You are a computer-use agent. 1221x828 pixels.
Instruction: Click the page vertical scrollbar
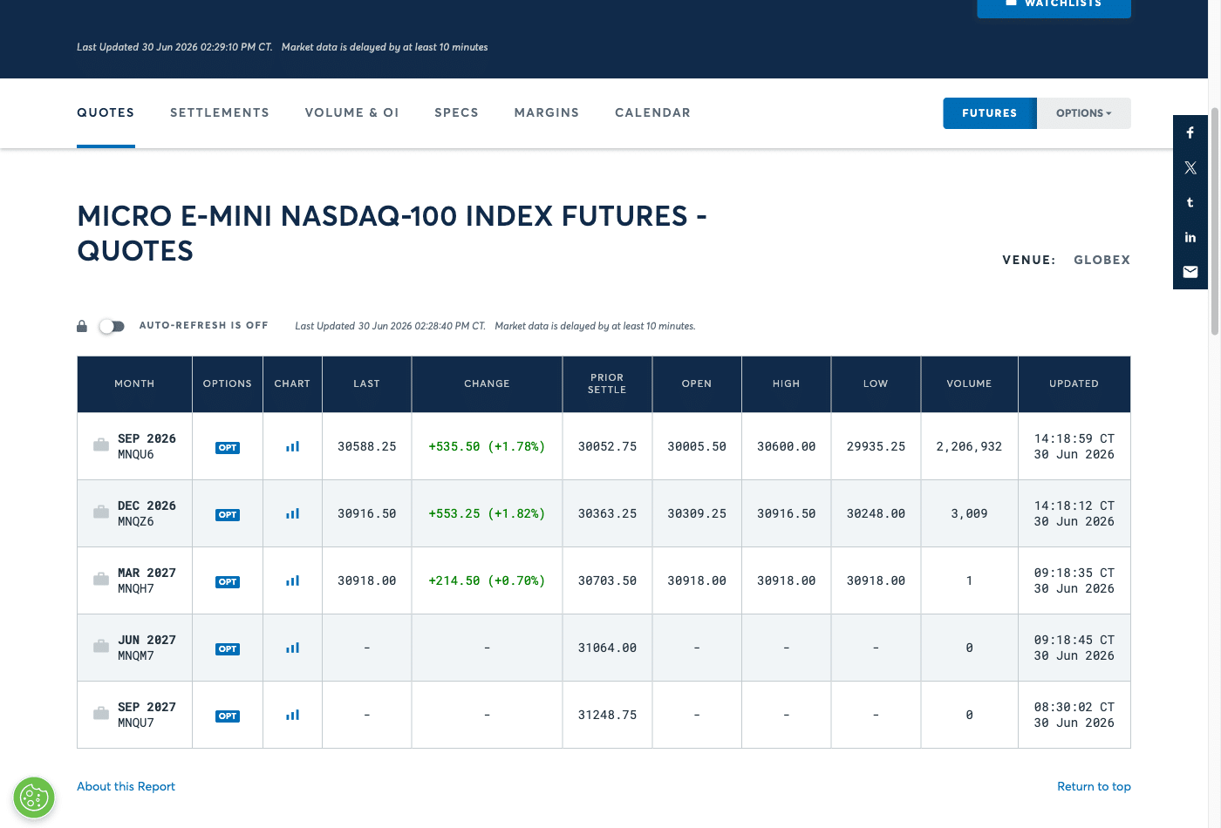(x=1214, y=221)
